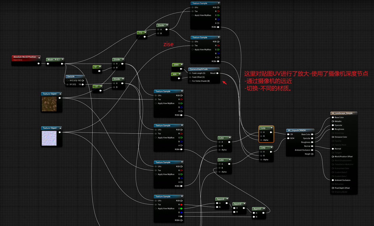Image resolution: width=374 pixels, height=226 pixels.
Task: Click the World Position Offset input pin
Action: pos(333,157)
